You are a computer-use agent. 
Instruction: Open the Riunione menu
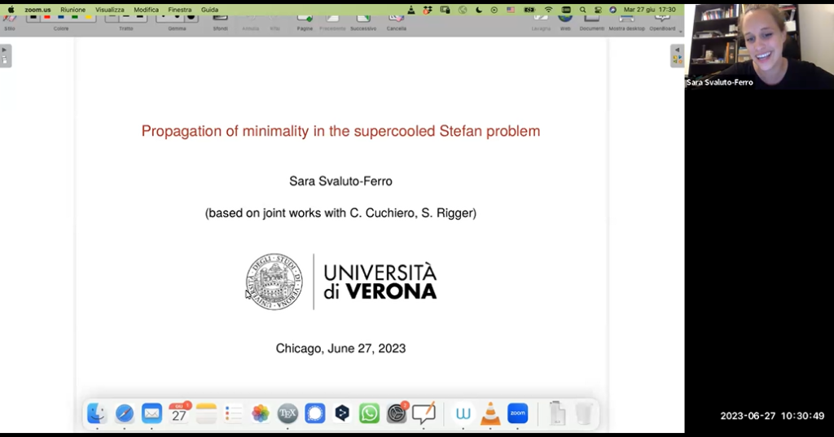coord(72,10)
